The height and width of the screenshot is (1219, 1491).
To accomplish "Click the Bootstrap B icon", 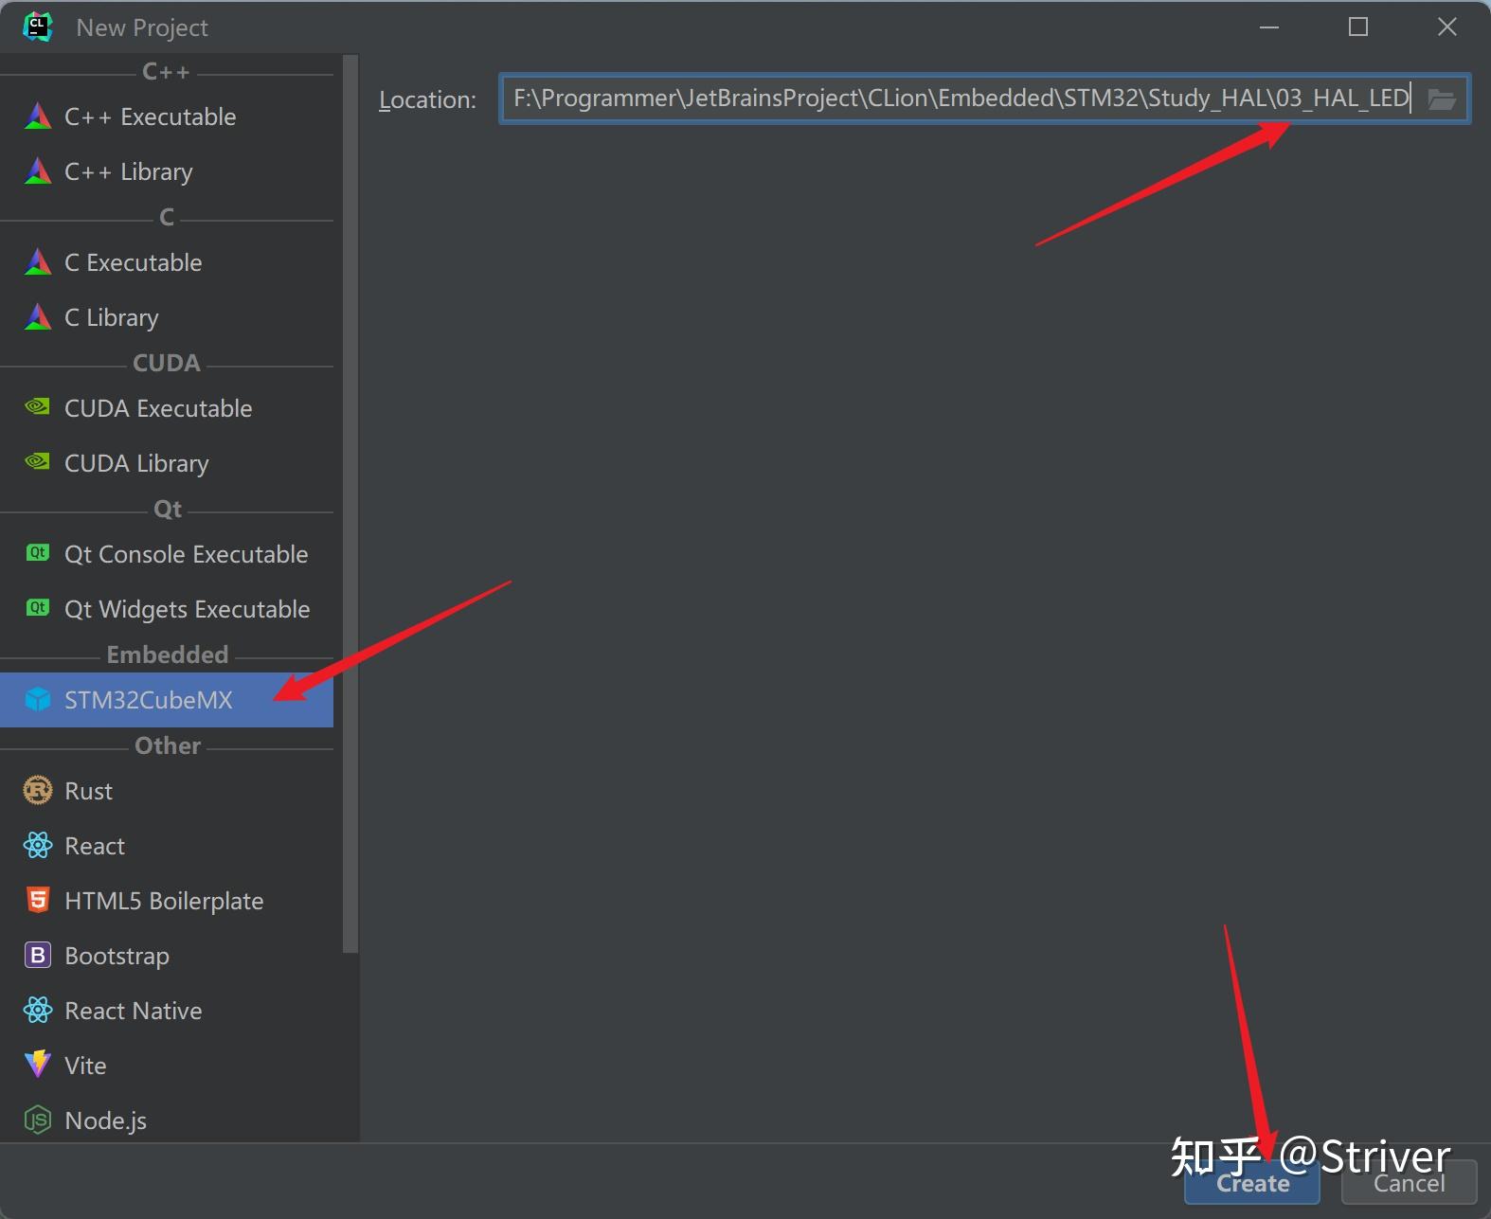I will [38, 955].
